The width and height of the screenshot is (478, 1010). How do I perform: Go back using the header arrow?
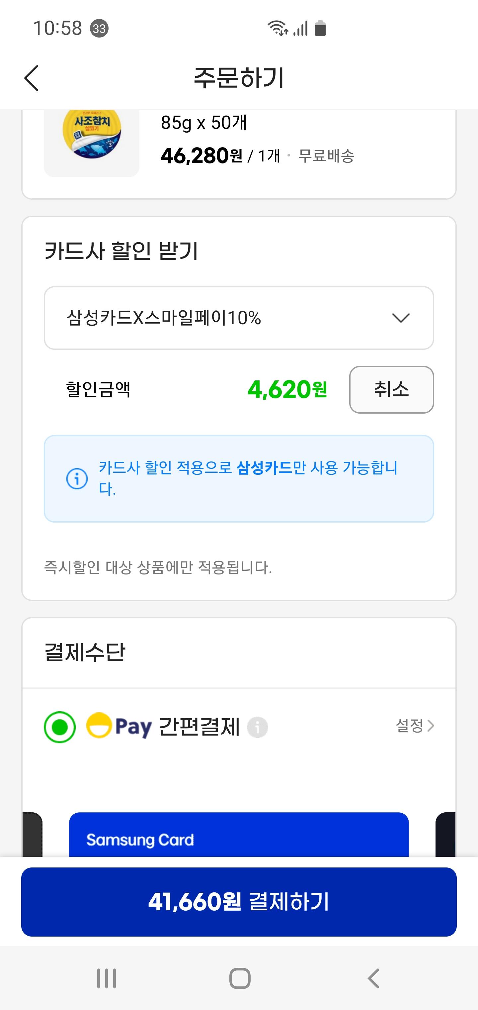pyautogui.click(x=32, y=78)
